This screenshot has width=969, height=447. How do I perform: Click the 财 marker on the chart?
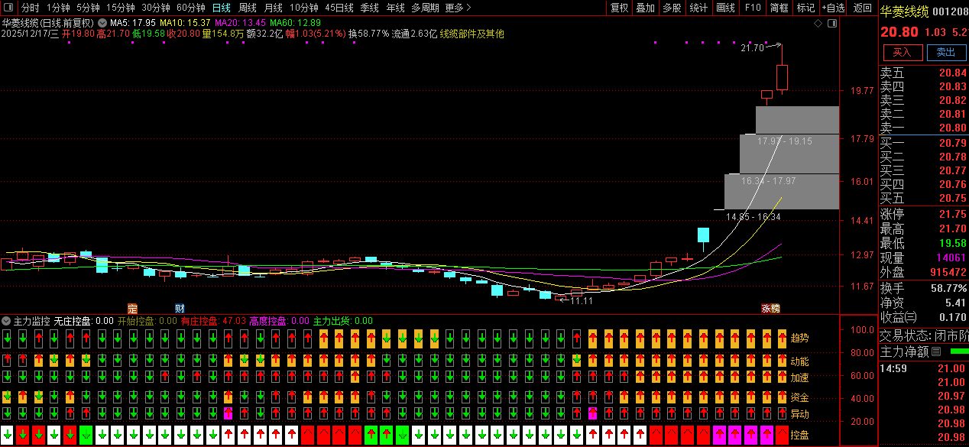click(x=180, y=309)
